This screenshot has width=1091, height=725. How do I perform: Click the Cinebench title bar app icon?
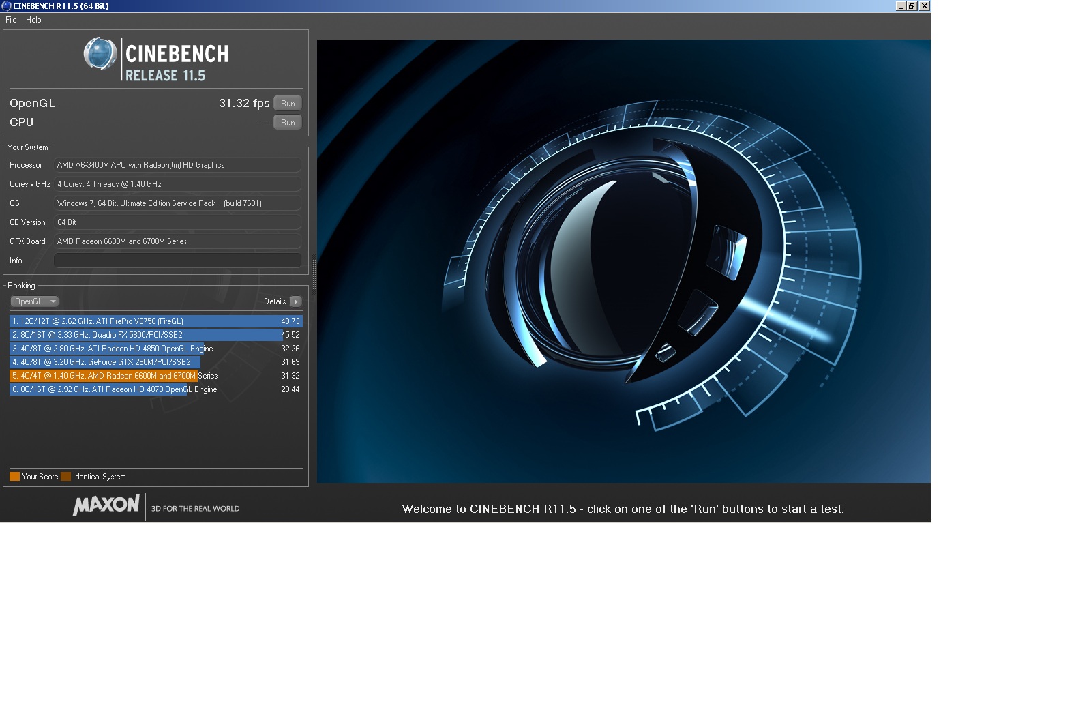pos(6,5)
